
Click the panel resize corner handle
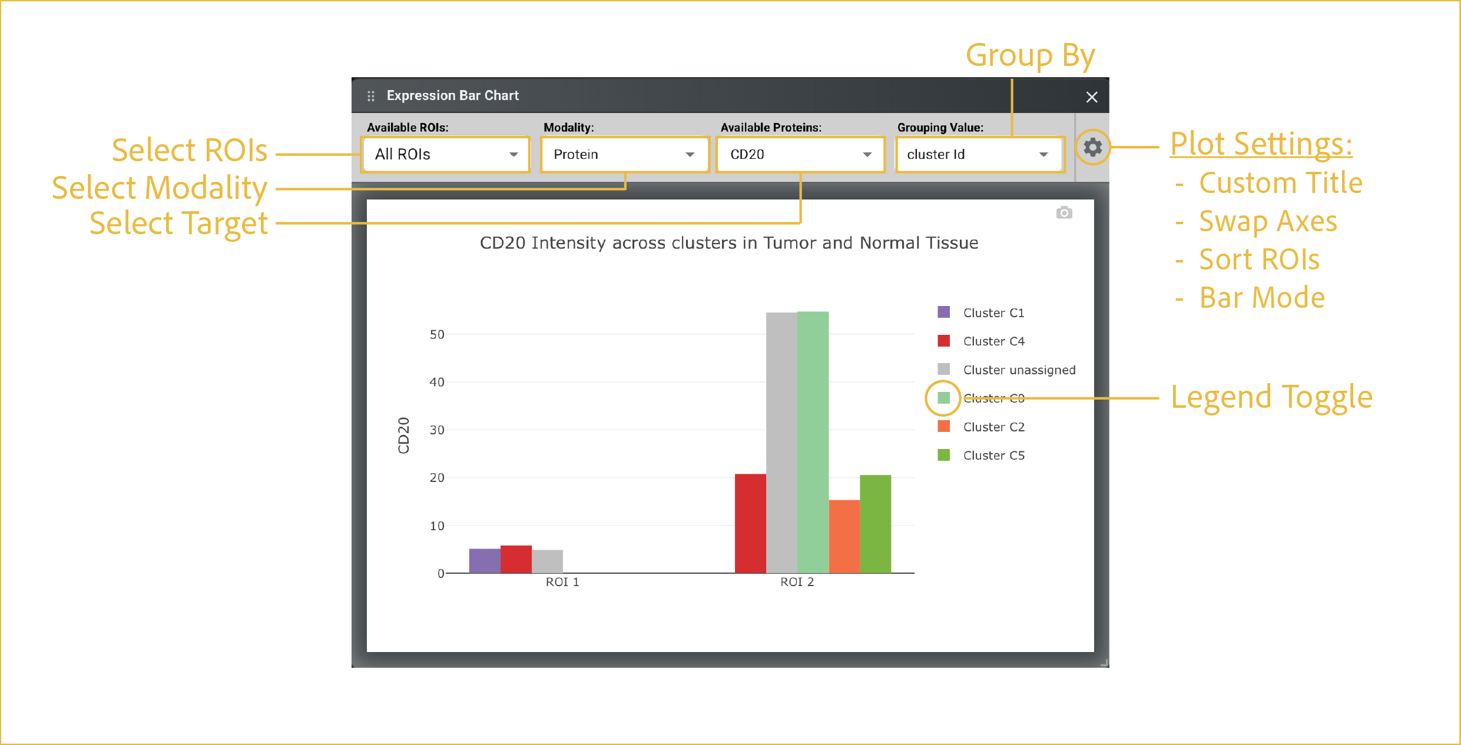[1104, 663]
